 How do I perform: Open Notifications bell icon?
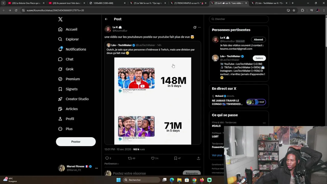[x=60, y=49]
